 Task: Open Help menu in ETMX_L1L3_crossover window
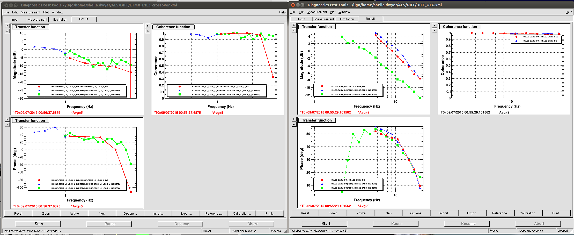pos(282,12)
